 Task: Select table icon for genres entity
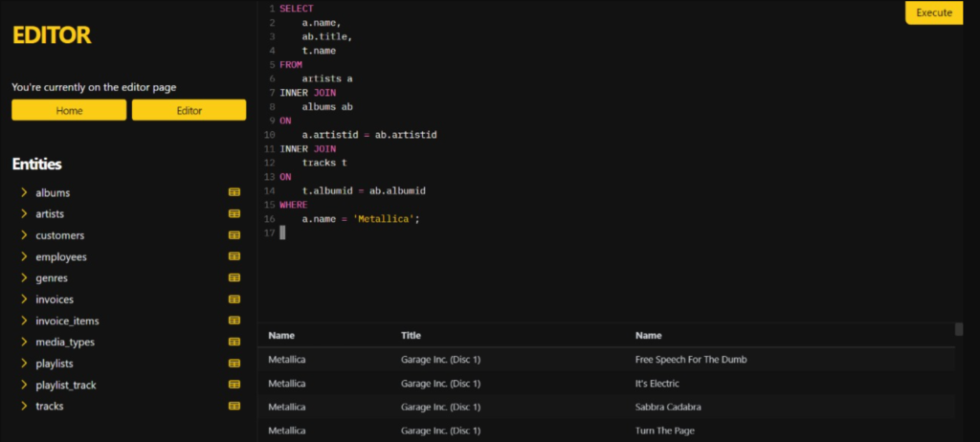pyautogui.click(x=234, y=277)
